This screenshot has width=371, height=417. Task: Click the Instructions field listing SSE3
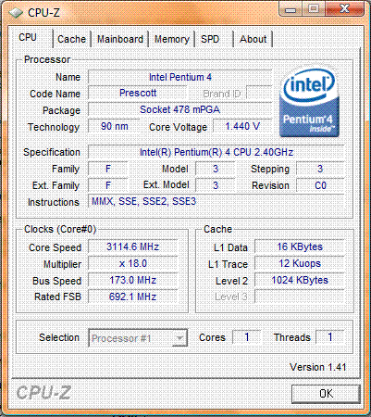(x=216, y=202)
